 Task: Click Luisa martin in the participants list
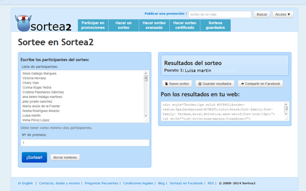point(32,115)
